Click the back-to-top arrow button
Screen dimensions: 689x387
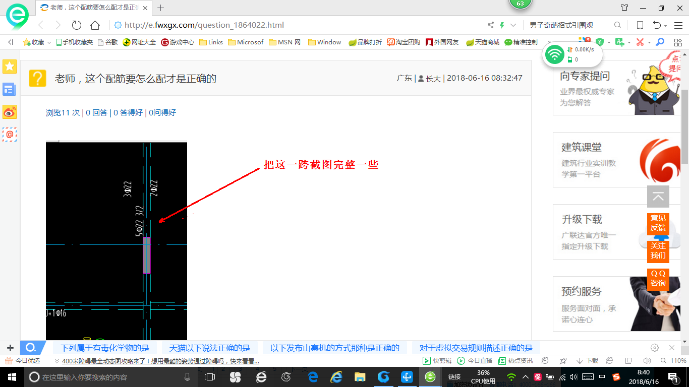(x=658, y=197)
